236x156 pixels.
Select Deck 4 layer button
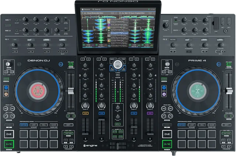(164, 94)
